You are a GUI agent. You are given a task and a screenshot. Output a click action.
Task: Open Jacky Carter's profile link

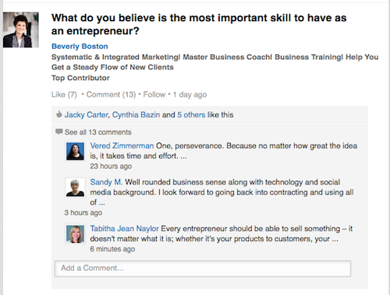[87, 114]
